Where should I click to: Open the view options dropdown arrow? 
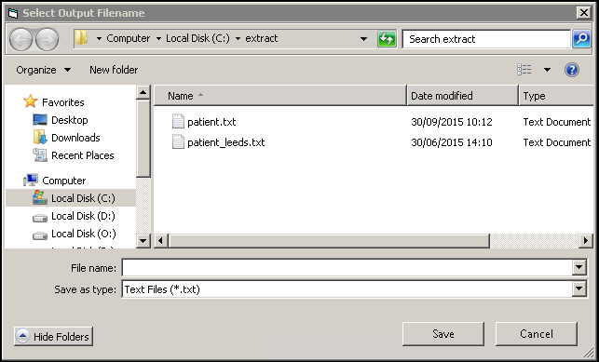tap(547, 70)
